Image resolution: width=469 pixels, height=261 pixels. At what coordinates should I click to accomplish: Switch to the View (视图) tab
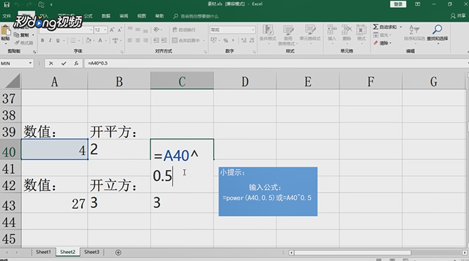[x=142, y=16]
